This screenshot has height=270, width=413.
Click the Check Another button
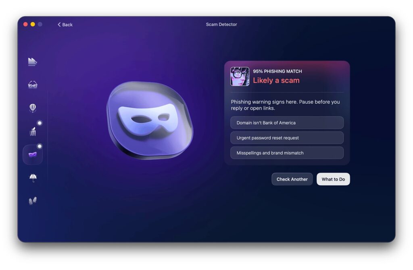point(292,179)
